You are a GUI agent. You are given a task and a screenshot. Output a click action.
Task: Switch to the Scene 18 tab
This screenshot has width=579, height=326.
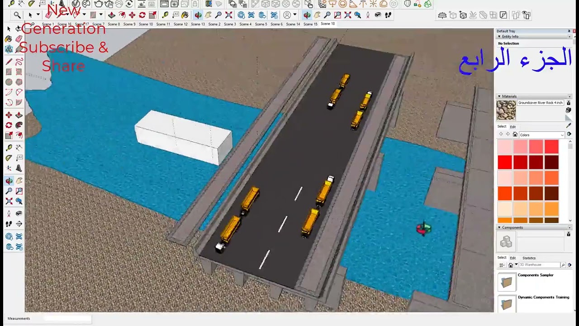pyautogui.click(x=327, y=24)
